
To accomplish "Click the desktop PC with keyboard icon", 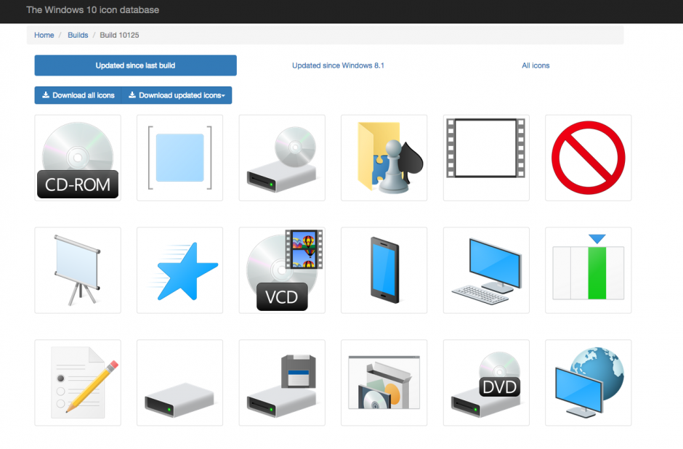I will tap(486, 270).
